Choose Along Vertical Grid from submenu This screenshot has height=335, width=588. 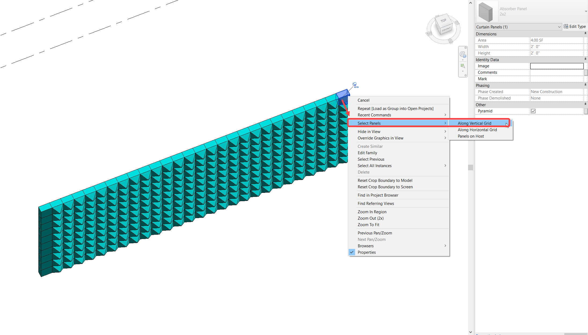pos(474,123)
